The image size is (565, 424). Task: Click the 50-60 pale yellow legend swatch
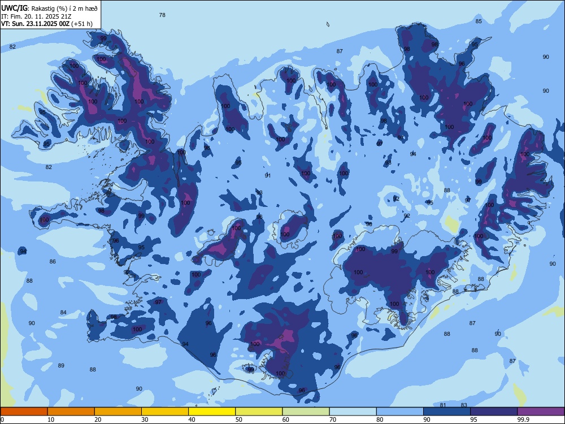pyautogui.click(x=259, y=412)
